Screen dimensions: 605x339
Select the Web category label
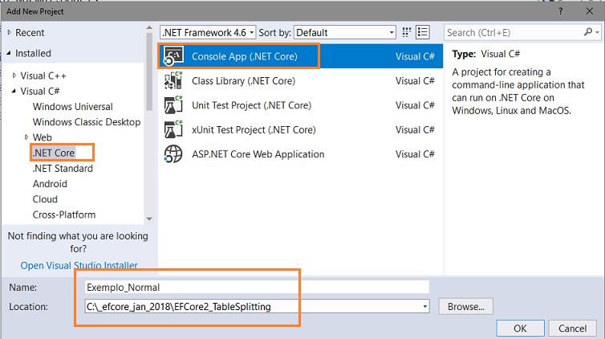(x=42, y=137)
